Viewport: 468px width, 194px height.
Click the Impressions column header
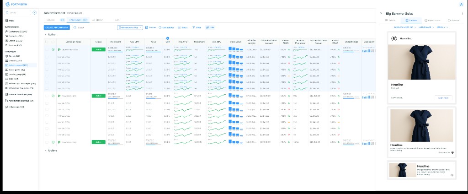coord(115,42)
